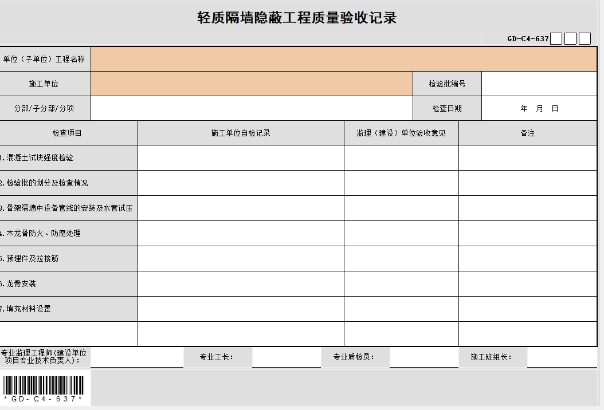Click the signature field after 专业工长:
Viewport: 604px width, 410px height.
pyautogui.click(x=287, y=357)
